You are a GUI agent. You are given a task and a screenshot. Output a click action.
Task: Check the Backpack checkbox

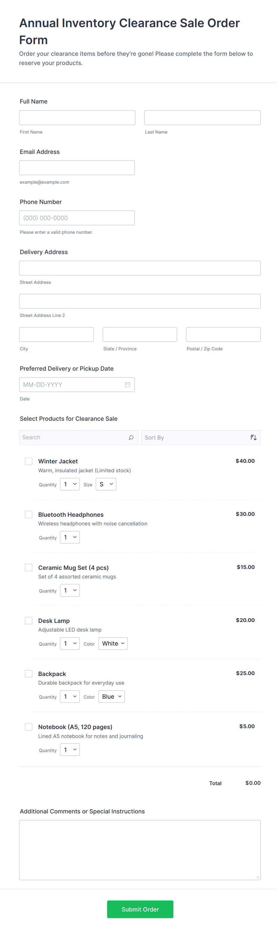pos(29,673)
